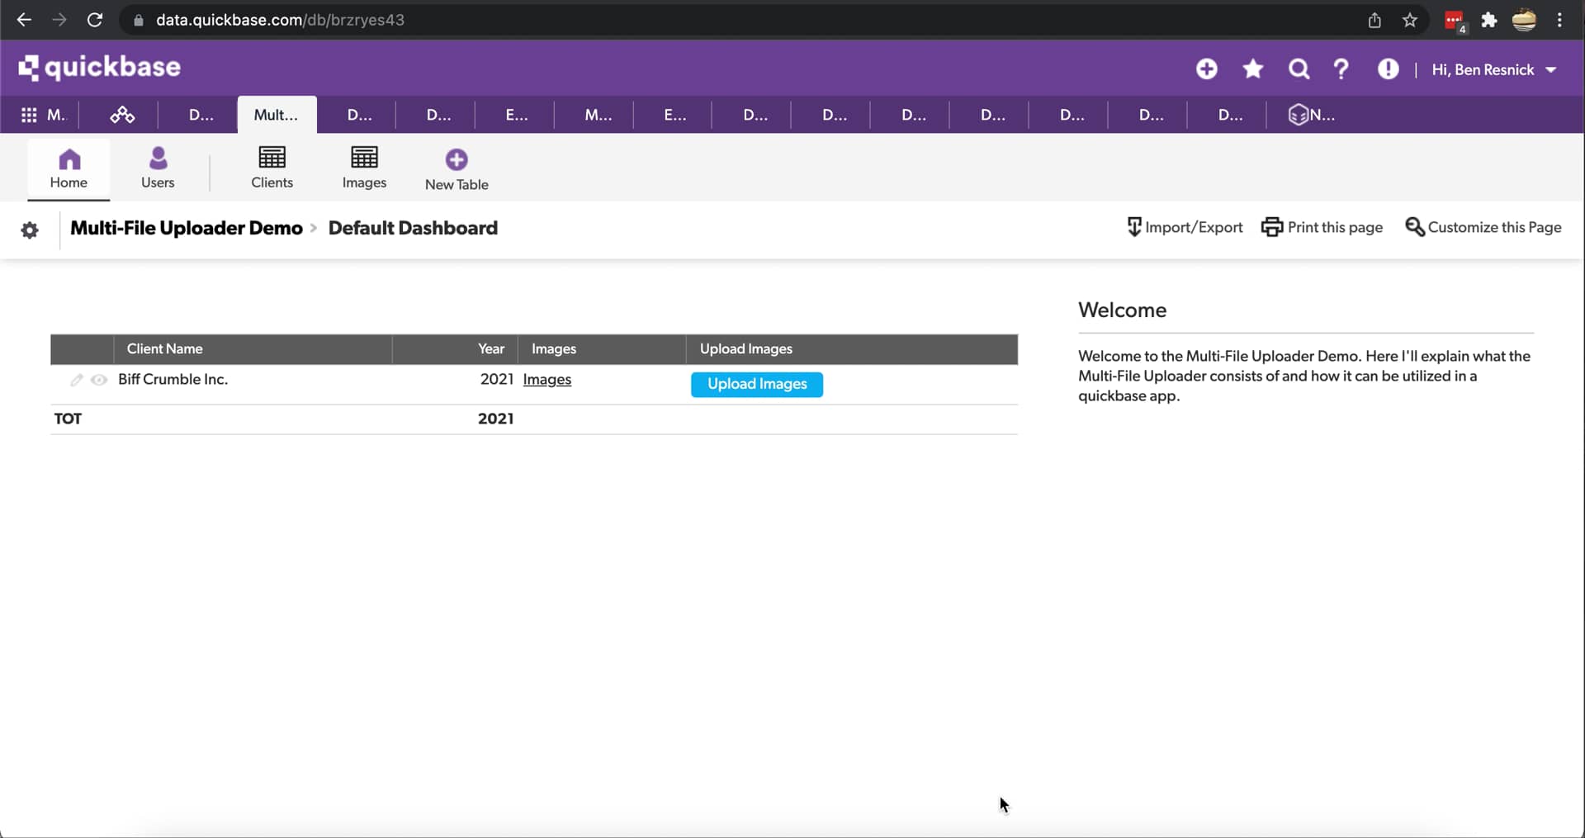Open the create new plus icon

click(x=1206, y=69)
